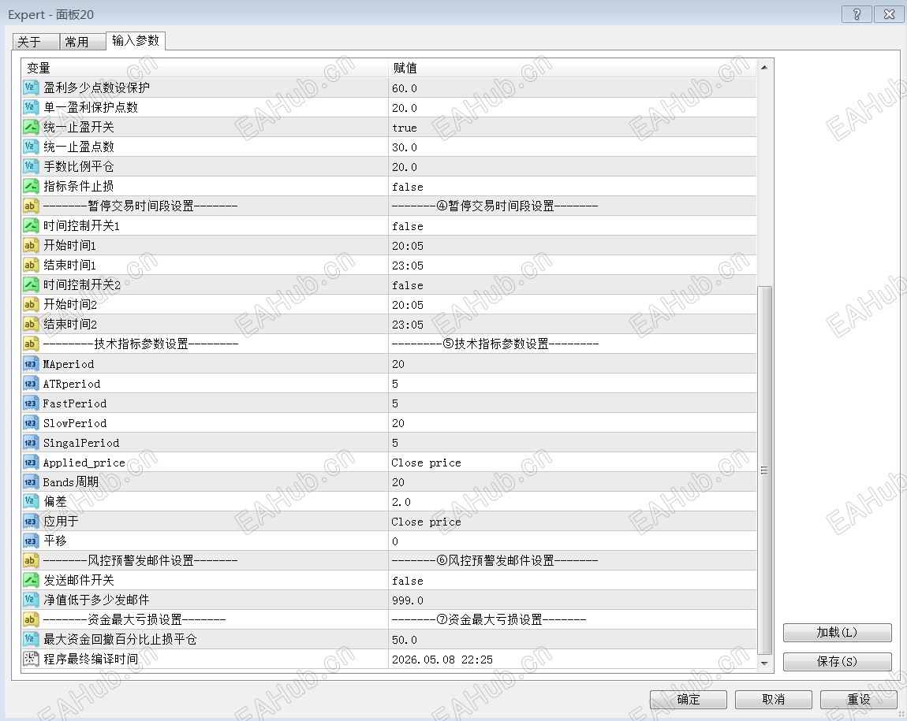Click the 保存(S) button
This screenshot has height=721, width=907.
837,661
